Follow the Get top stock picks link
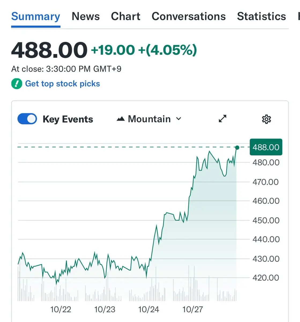The image size is (300, 322). 62,84
